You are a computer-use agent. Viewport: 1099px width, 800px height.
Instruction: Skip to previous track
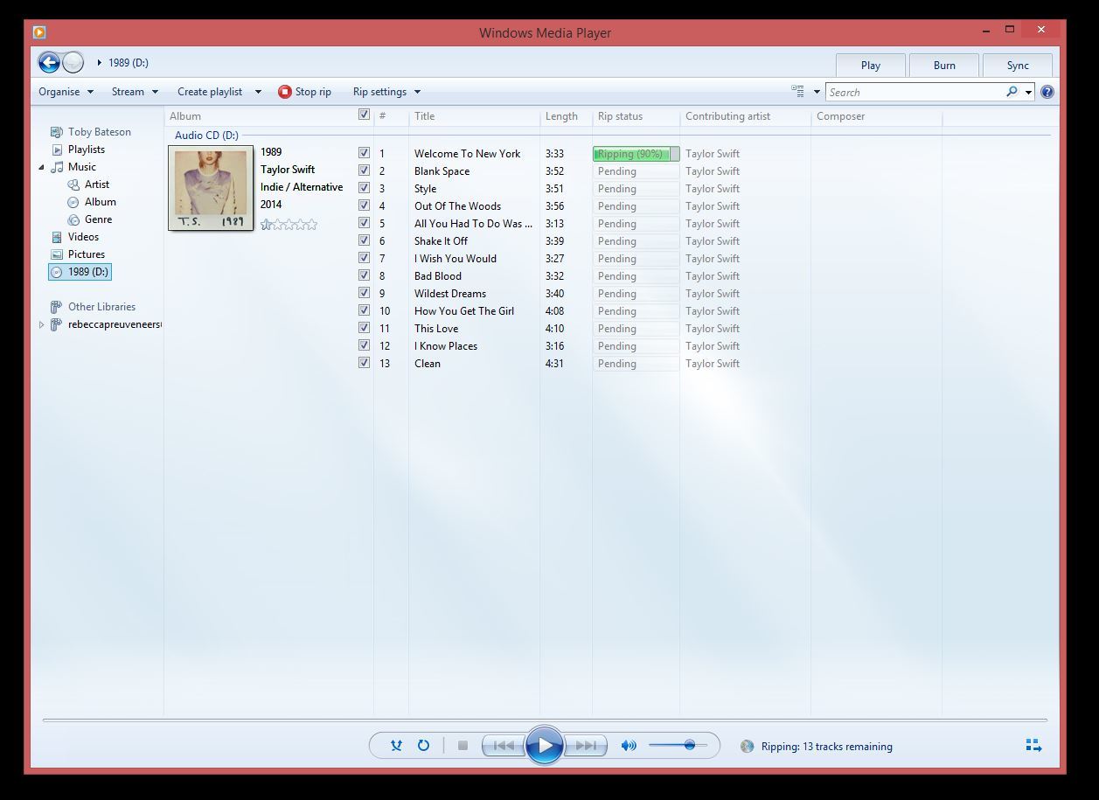pyautogui.click(x=504, y=746)
